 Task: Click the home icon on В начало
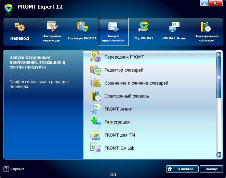[170, 169]
